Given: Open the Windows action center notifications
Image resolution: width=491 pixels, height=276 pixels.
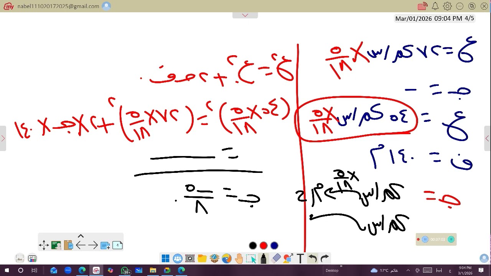Looking at the screenshot, I should click(x=481, y=270).
